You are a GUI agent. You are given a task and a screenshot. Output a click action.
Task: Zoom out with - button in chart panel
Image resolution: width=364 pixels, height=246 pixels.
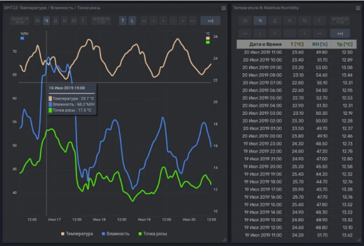click(173, 21)
